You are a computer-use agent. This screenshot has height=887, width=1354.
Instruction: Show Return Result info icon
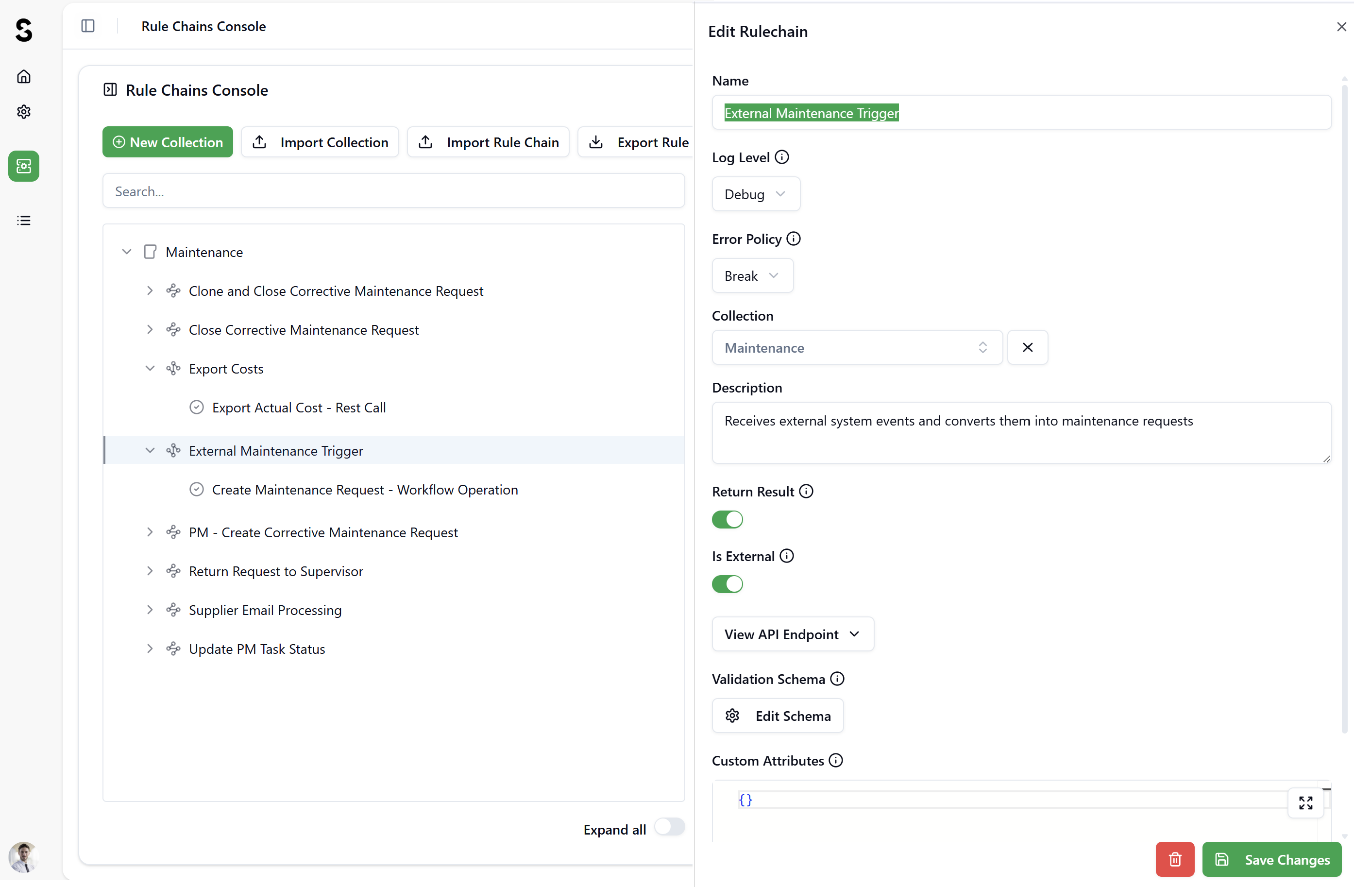pyautogui.click(x=806, y=492)
